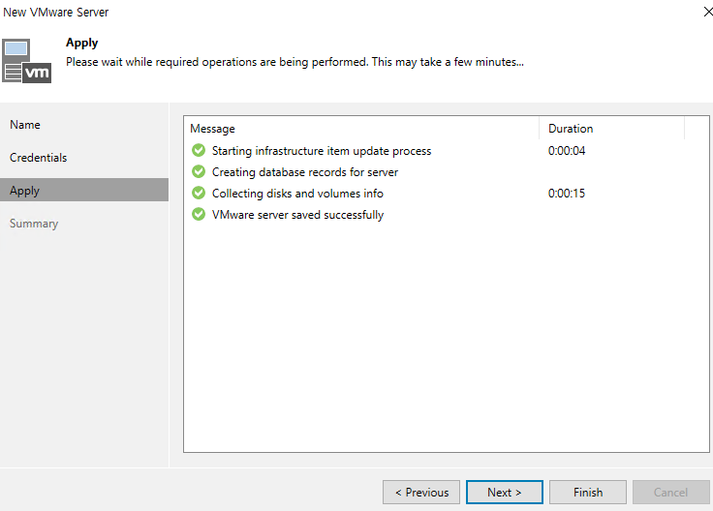The width and height of the screenshot is (713, 511).
Task: Sort by the Message column header
Action: 361,129
